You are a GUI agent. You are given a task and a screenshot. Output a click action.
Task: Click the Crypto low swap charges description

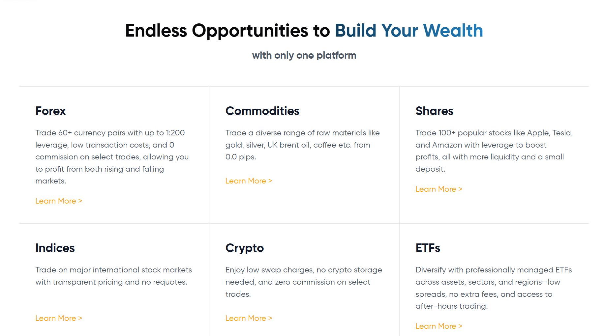[304, 282]
